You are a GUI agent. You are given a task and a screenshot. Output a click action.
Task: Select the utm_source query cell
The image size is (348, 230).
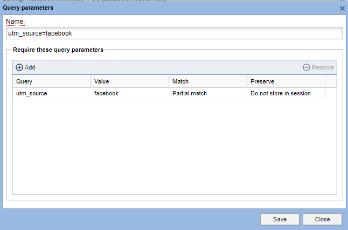[x=52, y=93]
